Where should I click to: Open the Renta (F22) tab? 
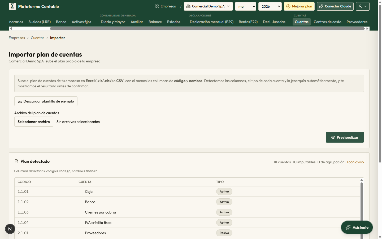pos(248,22)
